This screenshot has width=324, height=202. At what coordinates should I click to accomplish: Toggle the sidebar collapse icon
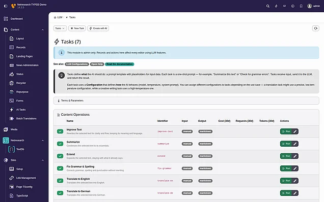pyautogui.click(x=6, y=6)
